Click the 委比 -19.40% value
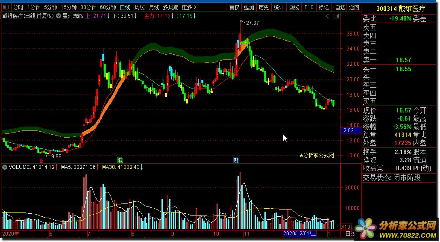This screenshot has width=440, height=242. 400,19
